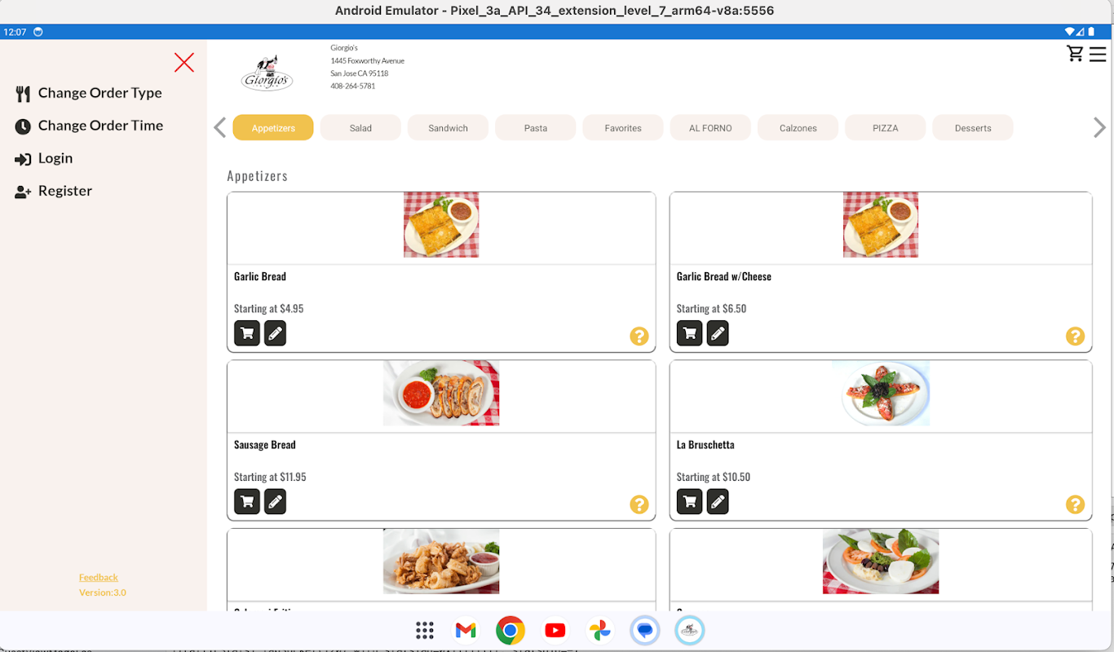Click the Giorgio's restaurant logo
Screen dimensions: 1114x652
(267, 74)
